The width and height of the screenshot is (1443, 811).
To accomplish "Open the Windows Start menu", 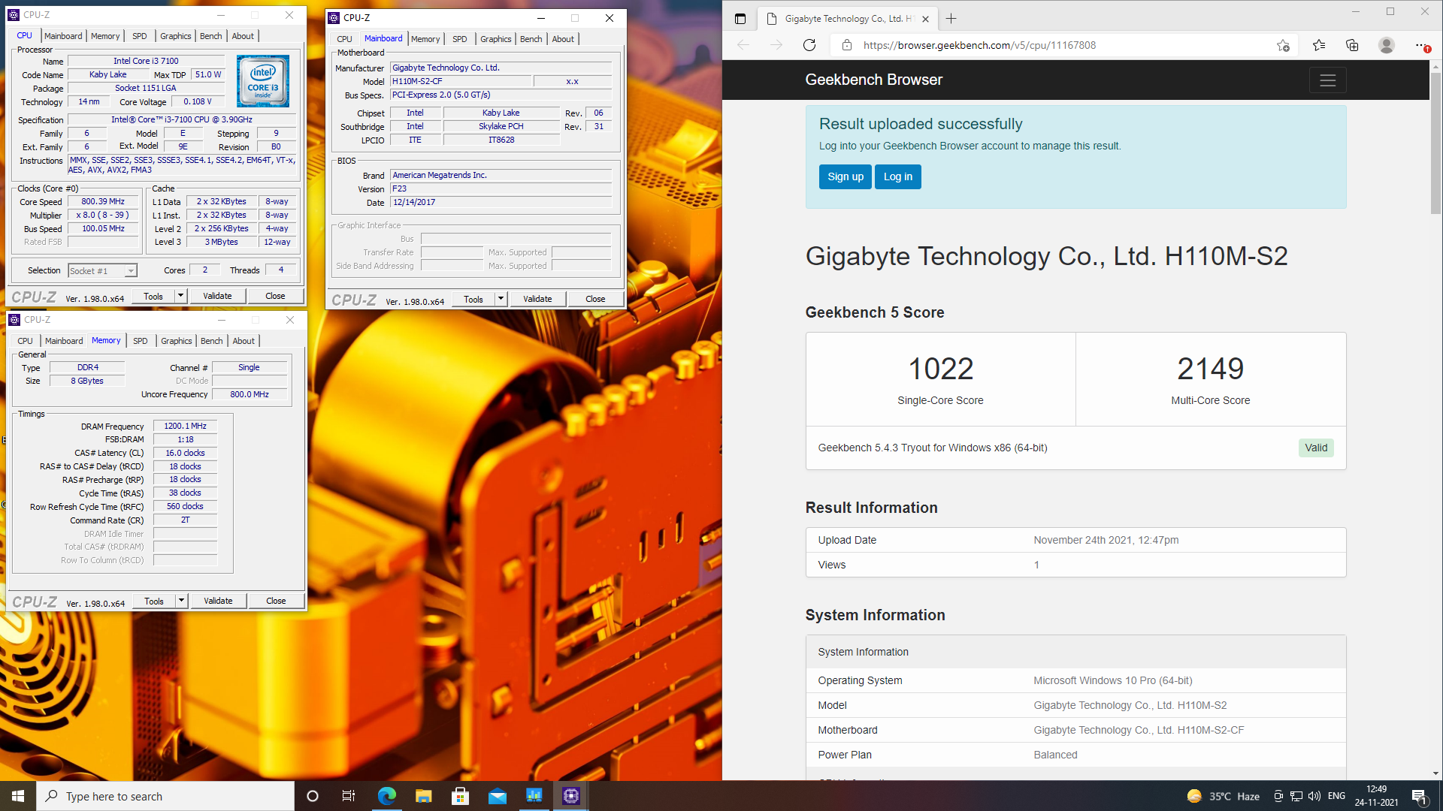I will pyautogui.click(x=18, y=796).
